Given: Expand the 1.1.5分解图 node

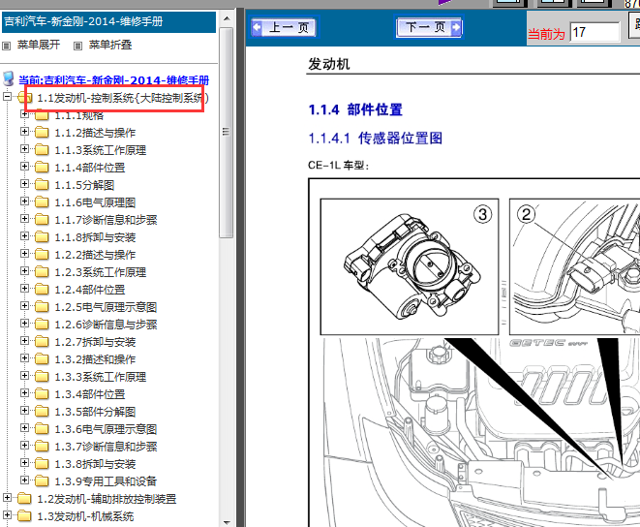Looking at the screenshot, I should pos(24,184).
